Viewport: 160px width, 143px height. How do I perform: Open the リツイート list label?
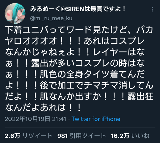[37, 136]
